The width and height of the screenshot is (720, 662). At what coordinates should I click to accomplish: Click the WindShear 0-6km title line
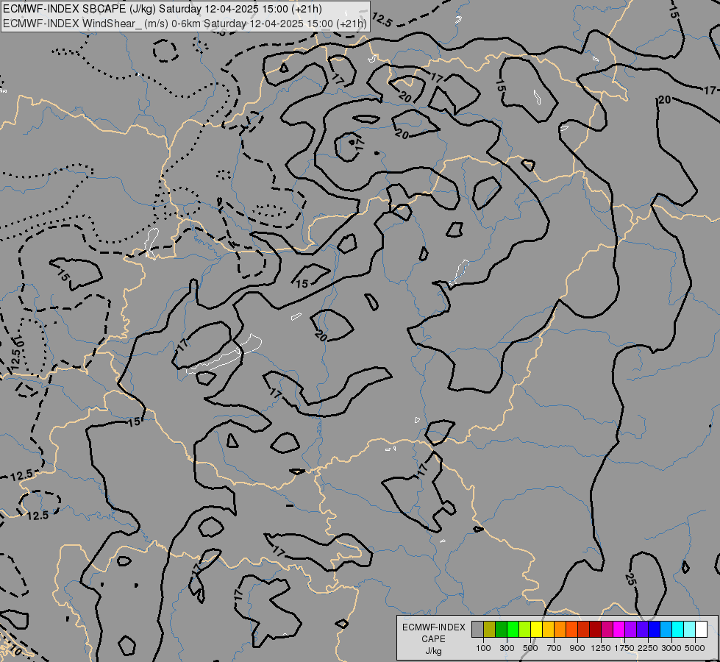coord(185,24)
